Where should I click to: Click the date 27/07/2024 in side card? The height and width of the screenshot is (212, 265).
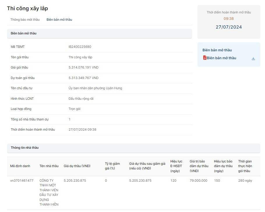click(x=229, y=27)
